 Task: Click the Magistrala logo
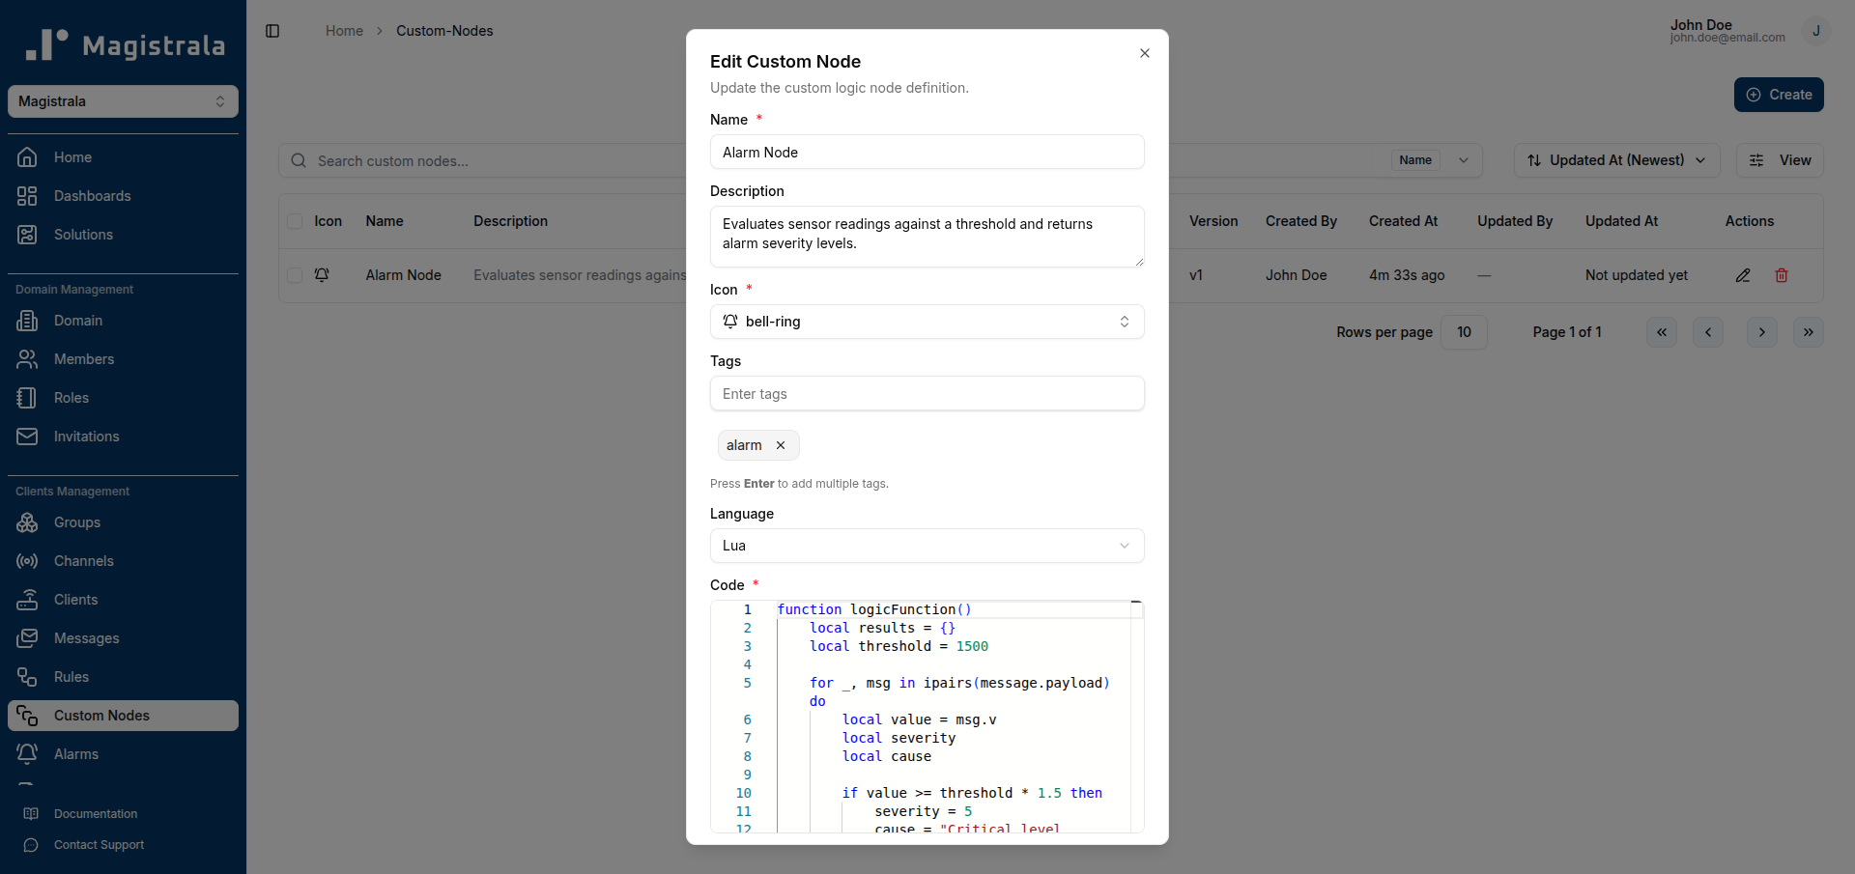tap(125, 45)
